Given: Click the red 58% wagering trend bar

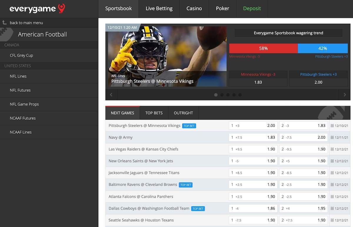Looking at the screenshot, I should [x=263, y=48].
